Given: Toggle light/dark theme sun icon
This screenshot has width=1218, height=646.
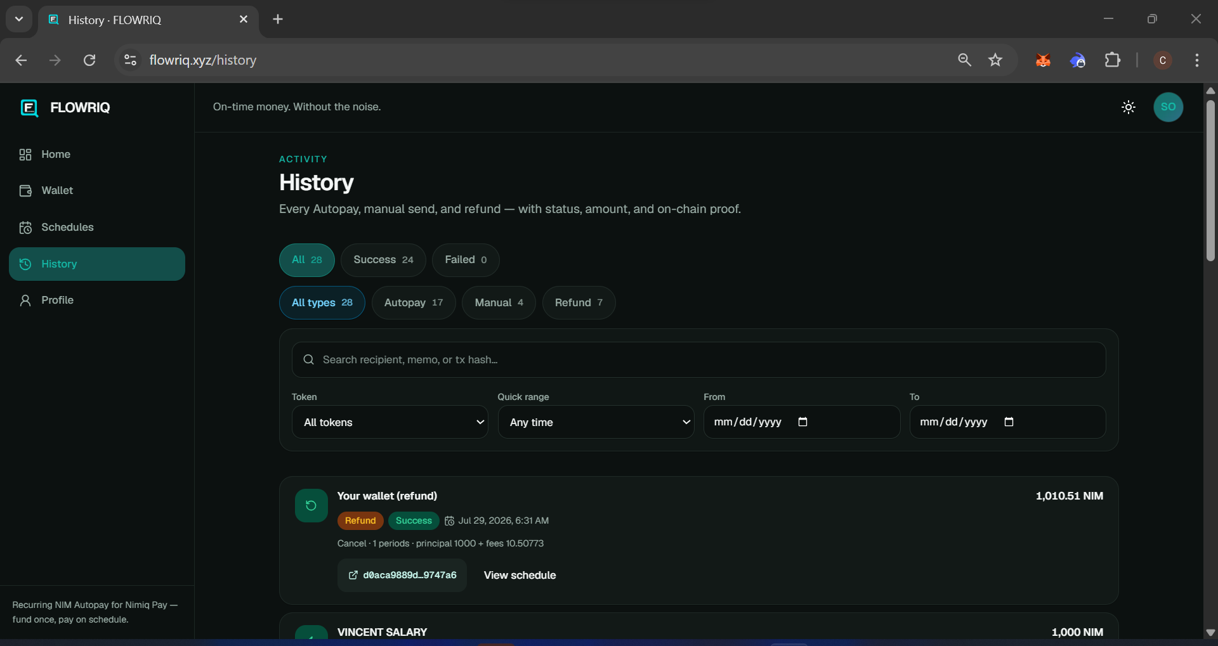Looking at the screenshot, I should coord(1129,107).
